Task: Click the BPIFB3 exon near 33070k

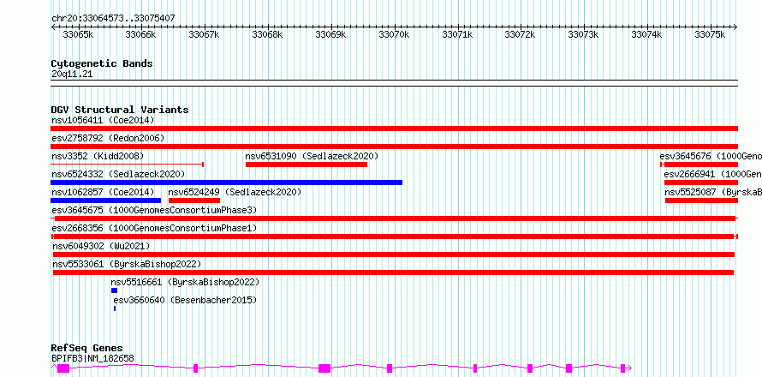Action: pos(390,368)
